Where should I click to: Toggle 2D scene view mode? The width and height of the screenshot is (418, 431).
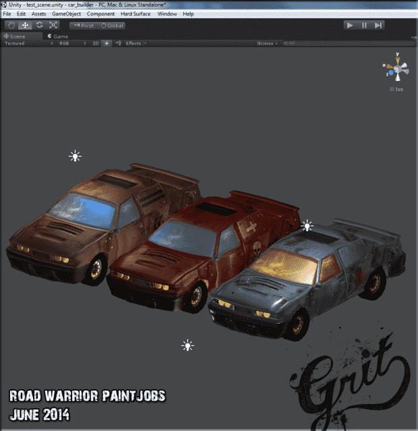coord(95,43)
